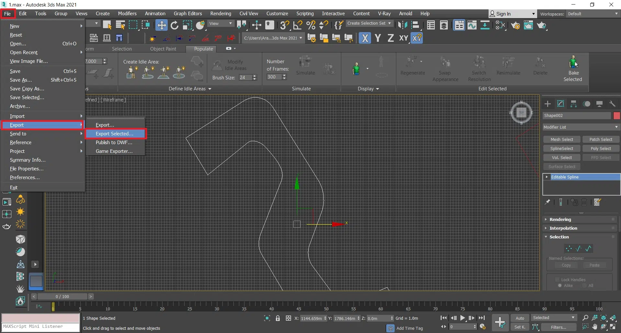621x333 pixels.
Task: Toggle Auto key mode
Action: point(520,318)
